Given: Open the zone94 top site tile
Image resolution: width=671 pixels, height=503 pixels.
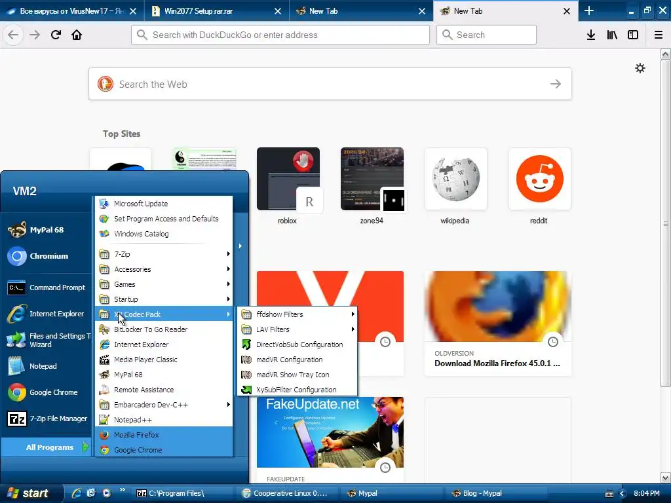Looking at the screenshot, I should pyautogui.click(x=372, y=187).
